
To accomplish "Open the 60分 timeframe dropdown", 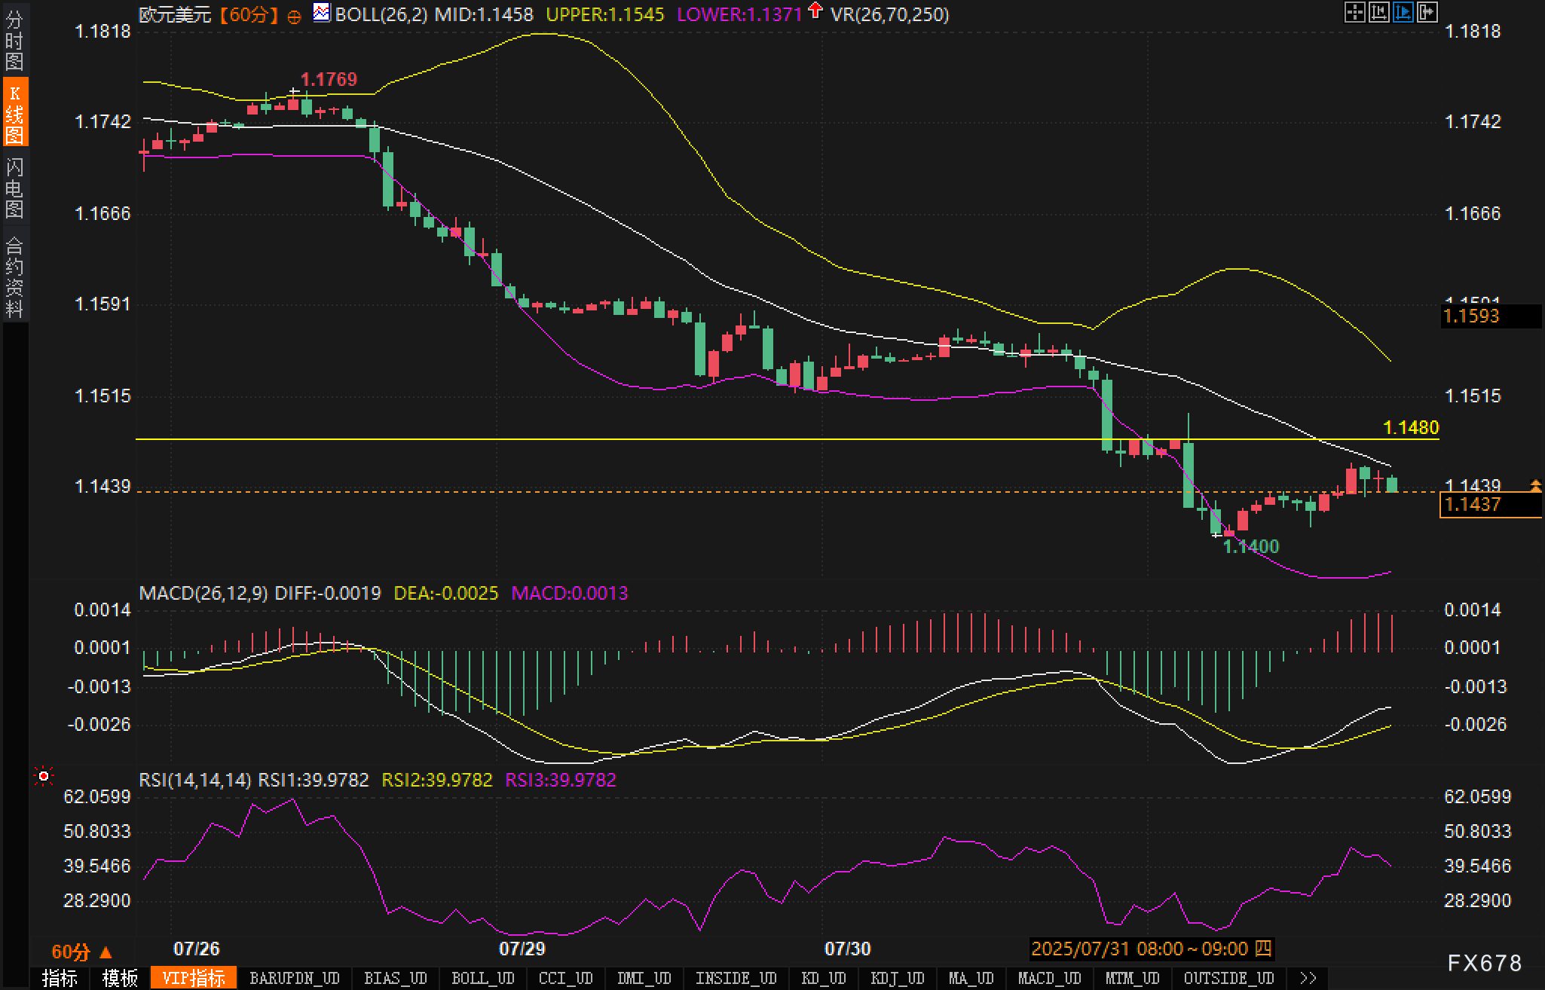I will tap(81, 952).
